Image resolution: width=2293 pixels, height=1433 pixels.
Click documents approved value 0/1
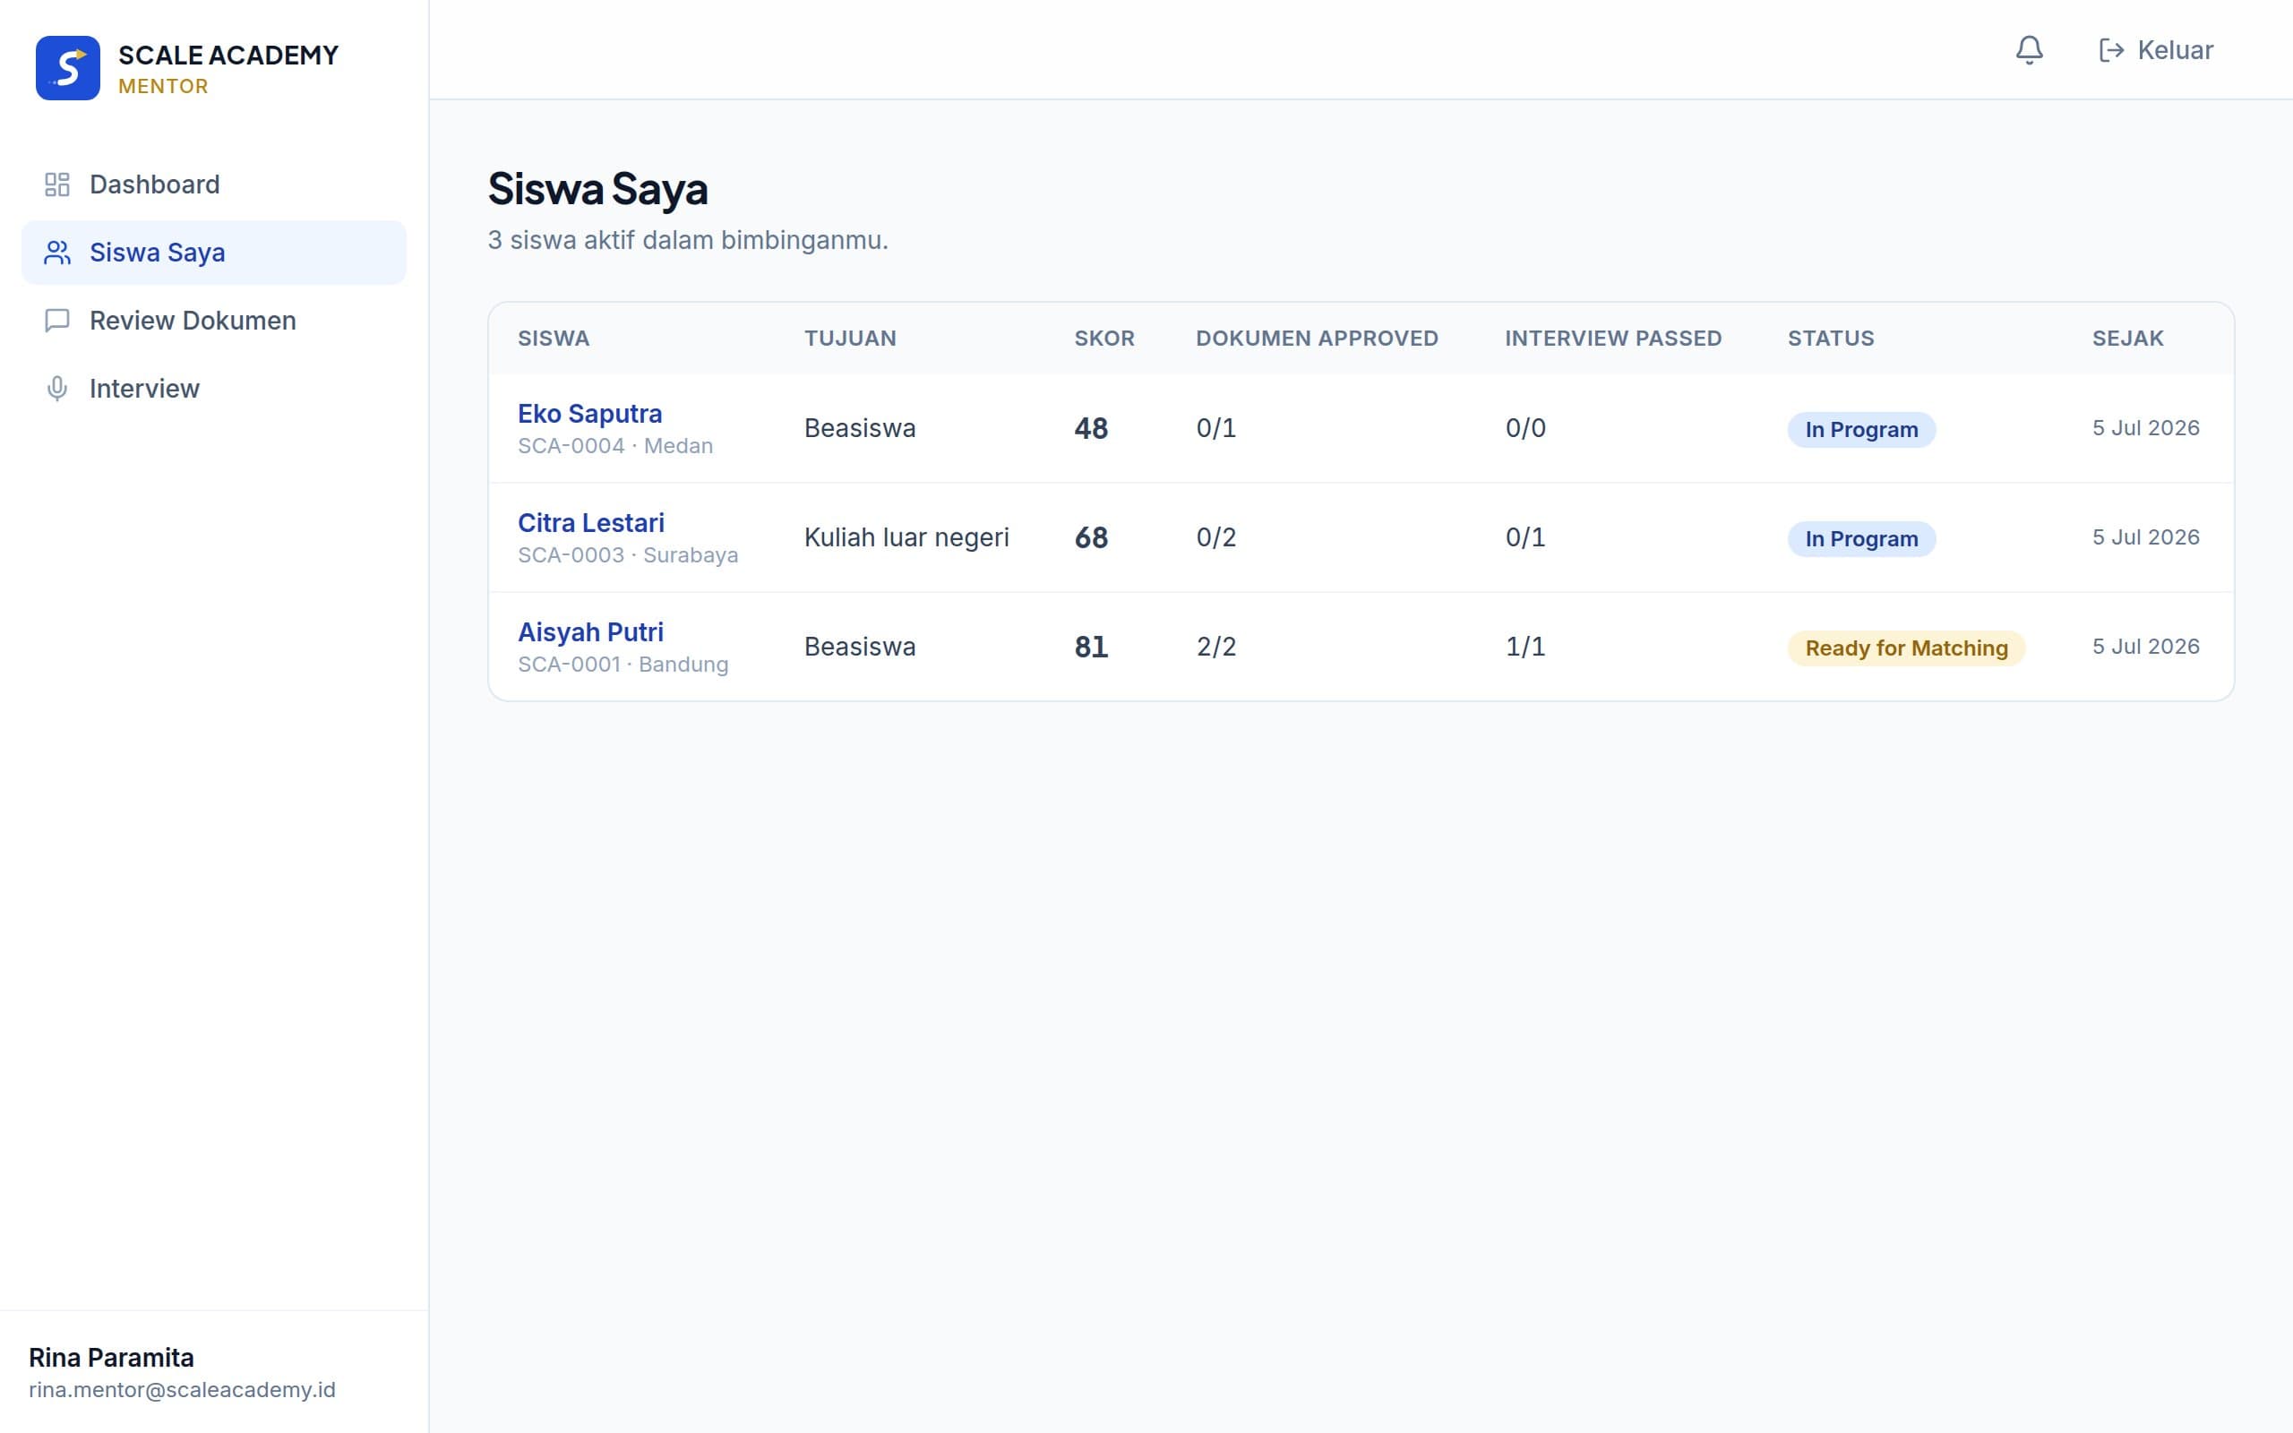pyautogui.click(x=1215, y=428)
